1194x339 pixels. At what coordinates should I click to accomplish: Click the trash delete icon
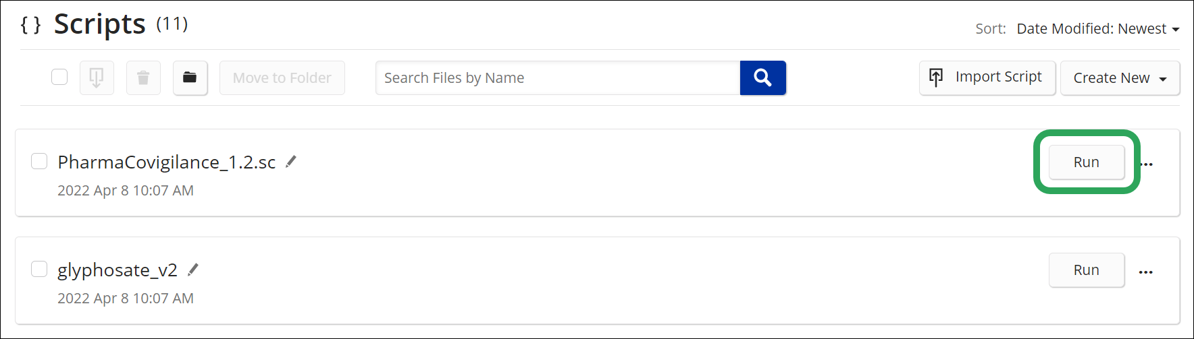coord(143,78)
